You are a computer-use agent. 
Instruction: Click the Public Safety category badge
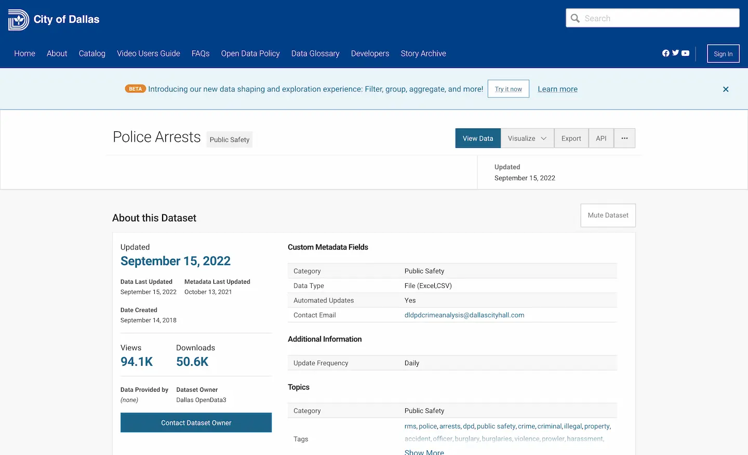point(229,140)
